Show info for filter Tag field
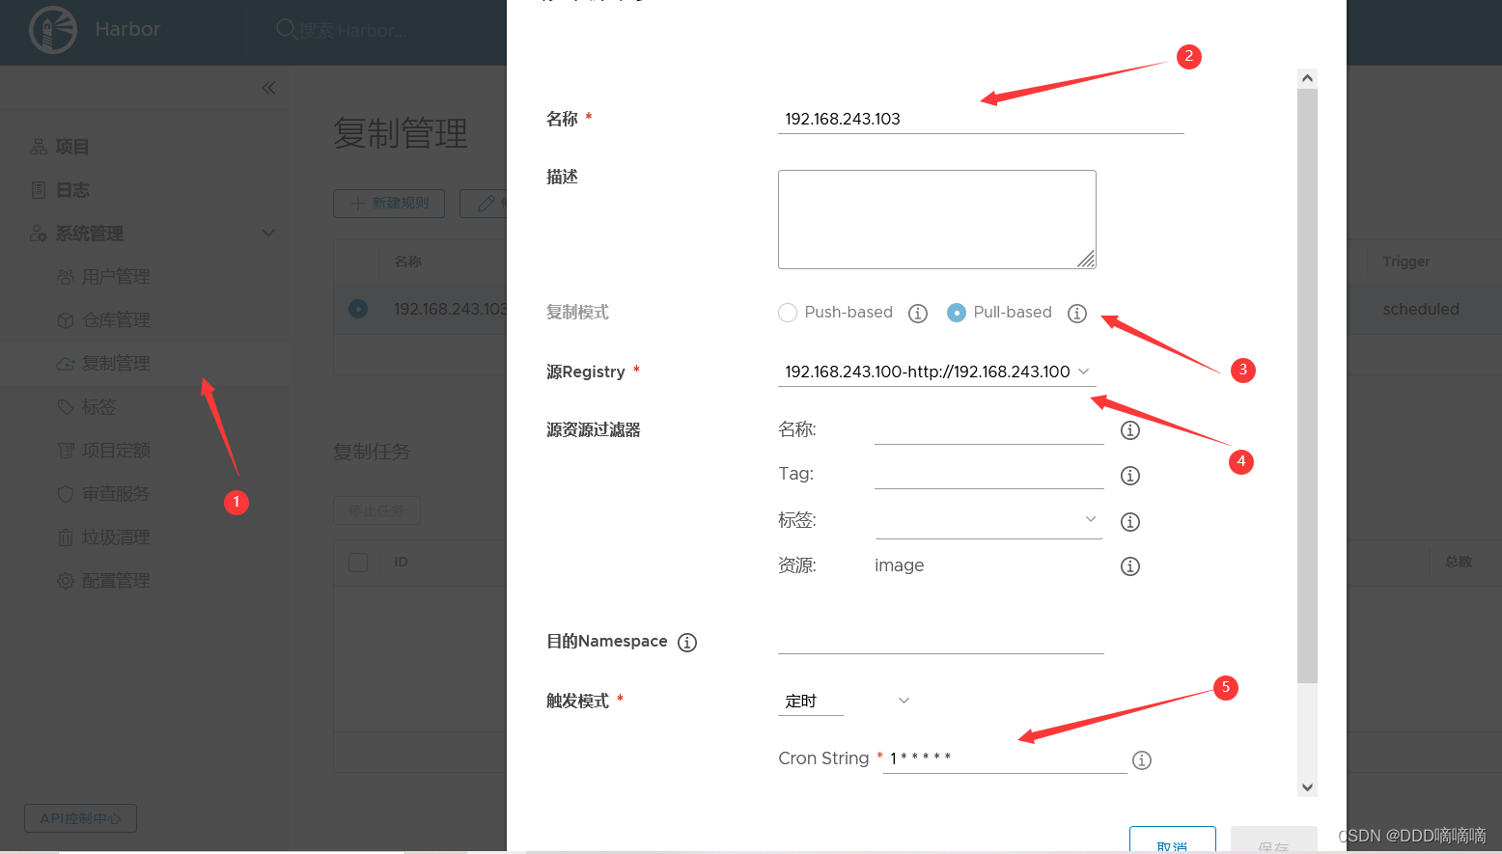The height and width of the screenshot is (854, 1502). [x=1130, y=476]
